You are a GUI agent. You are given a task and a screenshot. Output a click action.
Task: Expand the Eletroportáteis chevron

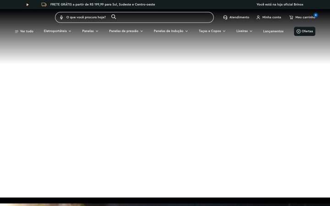tap(70, 31)
